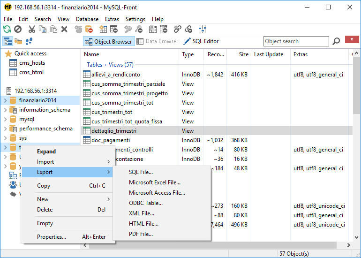Click the Stop/cancel circle icon in toolbar
Screen dimensions: 361x258
(x=18, y=29)
